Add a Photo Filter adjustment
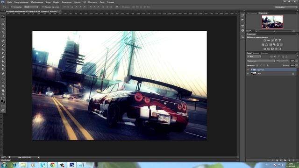The image size is (299, 168). [274, 45]
